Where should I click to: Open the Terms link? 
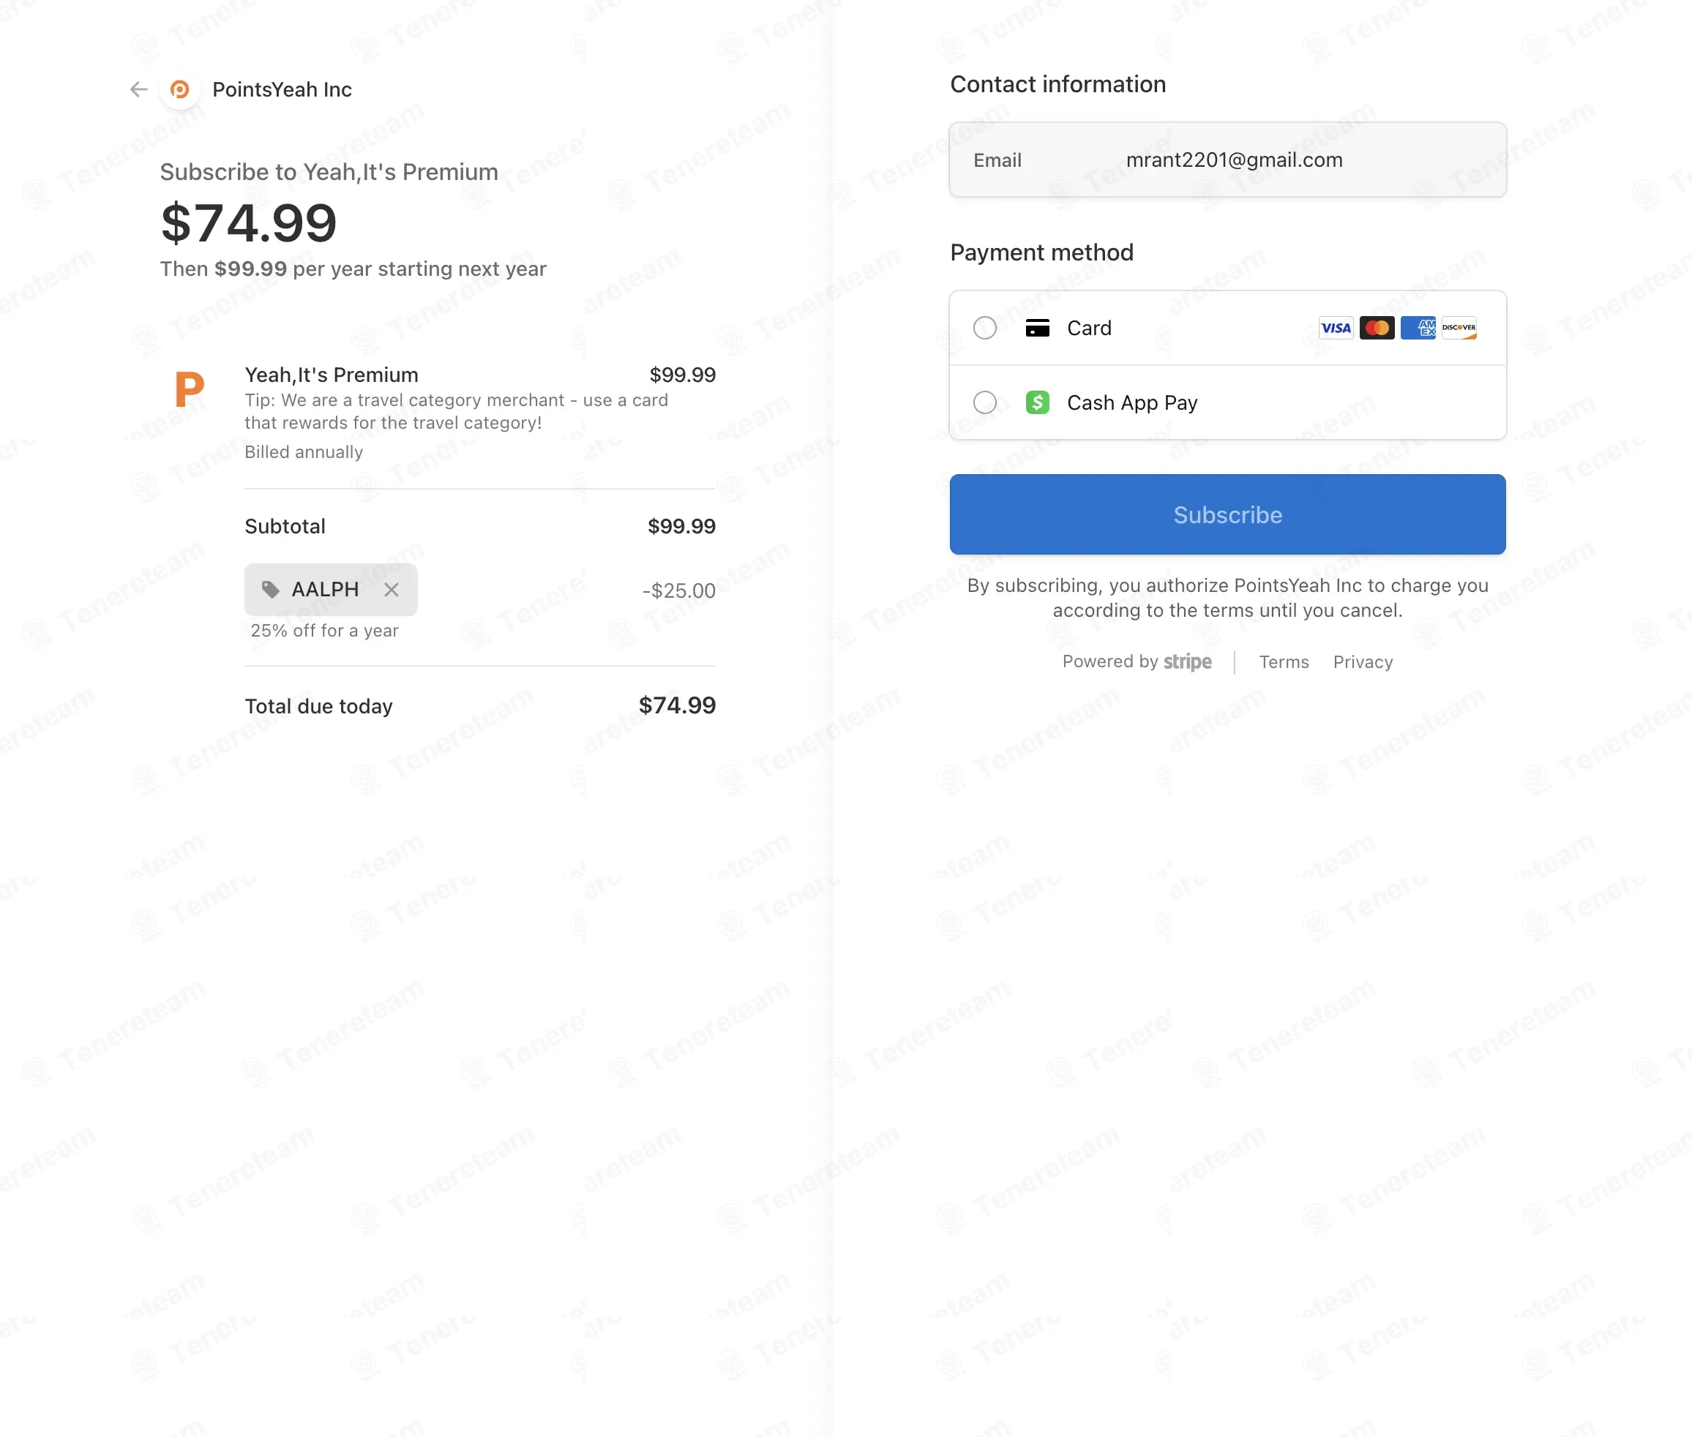pyautogui.click(x=1284, y=662)
